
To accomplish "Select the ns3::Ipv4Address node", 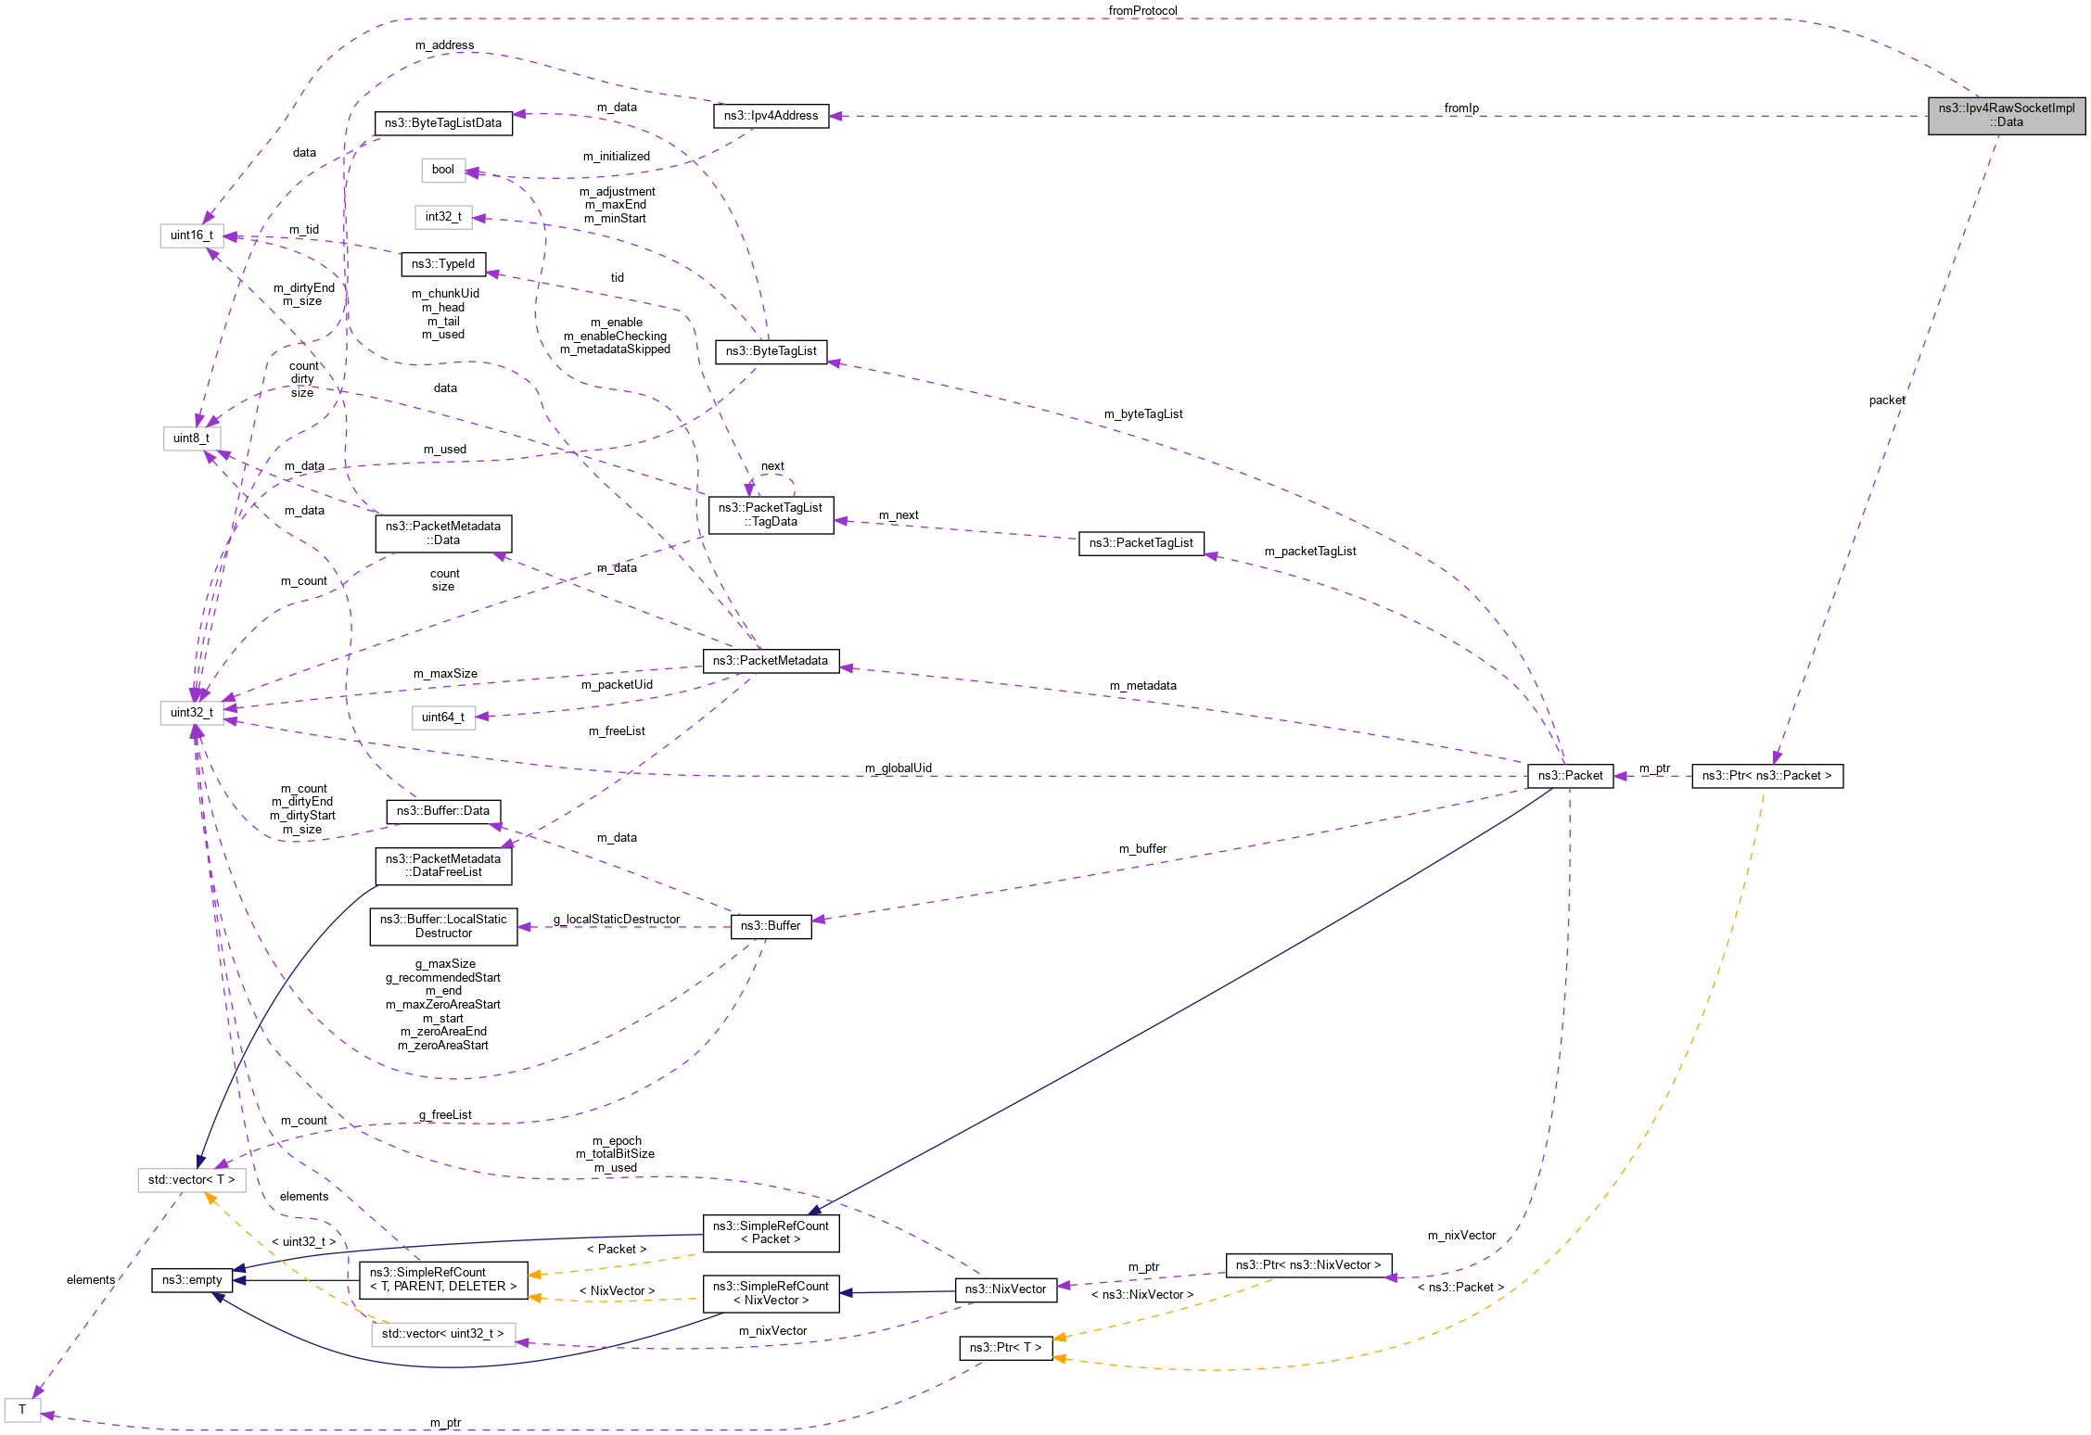I will click(771, 117).
